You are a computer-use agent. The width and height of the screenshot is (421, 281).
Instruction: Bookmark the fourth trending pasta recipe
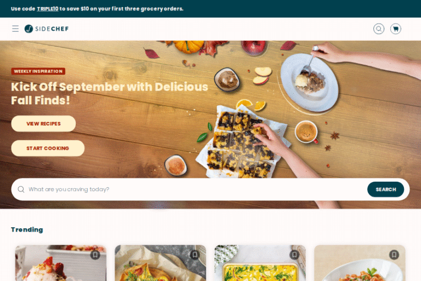(394, 254)
